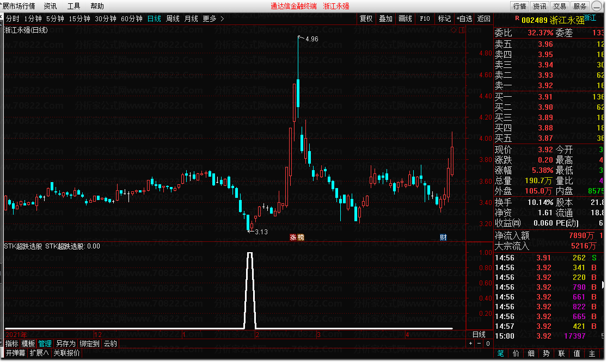Viewport: 607px width, 362px height.
Task: Click the stock code 002489 浙江永强 title
Action: point(553,21)
